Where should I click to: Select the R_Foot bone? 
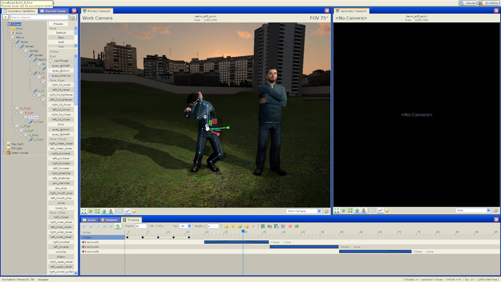click(x=33, y=118)
